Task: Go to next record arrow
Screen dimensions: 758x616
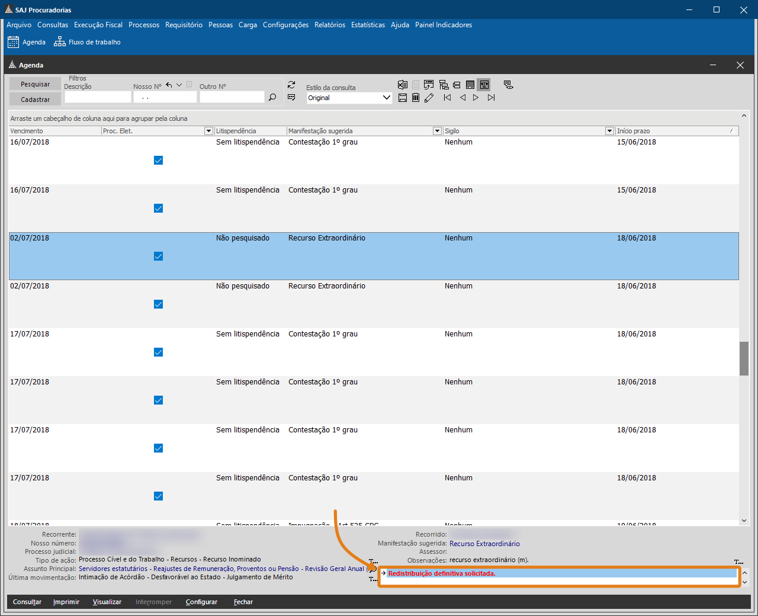Action: (476, 98)
